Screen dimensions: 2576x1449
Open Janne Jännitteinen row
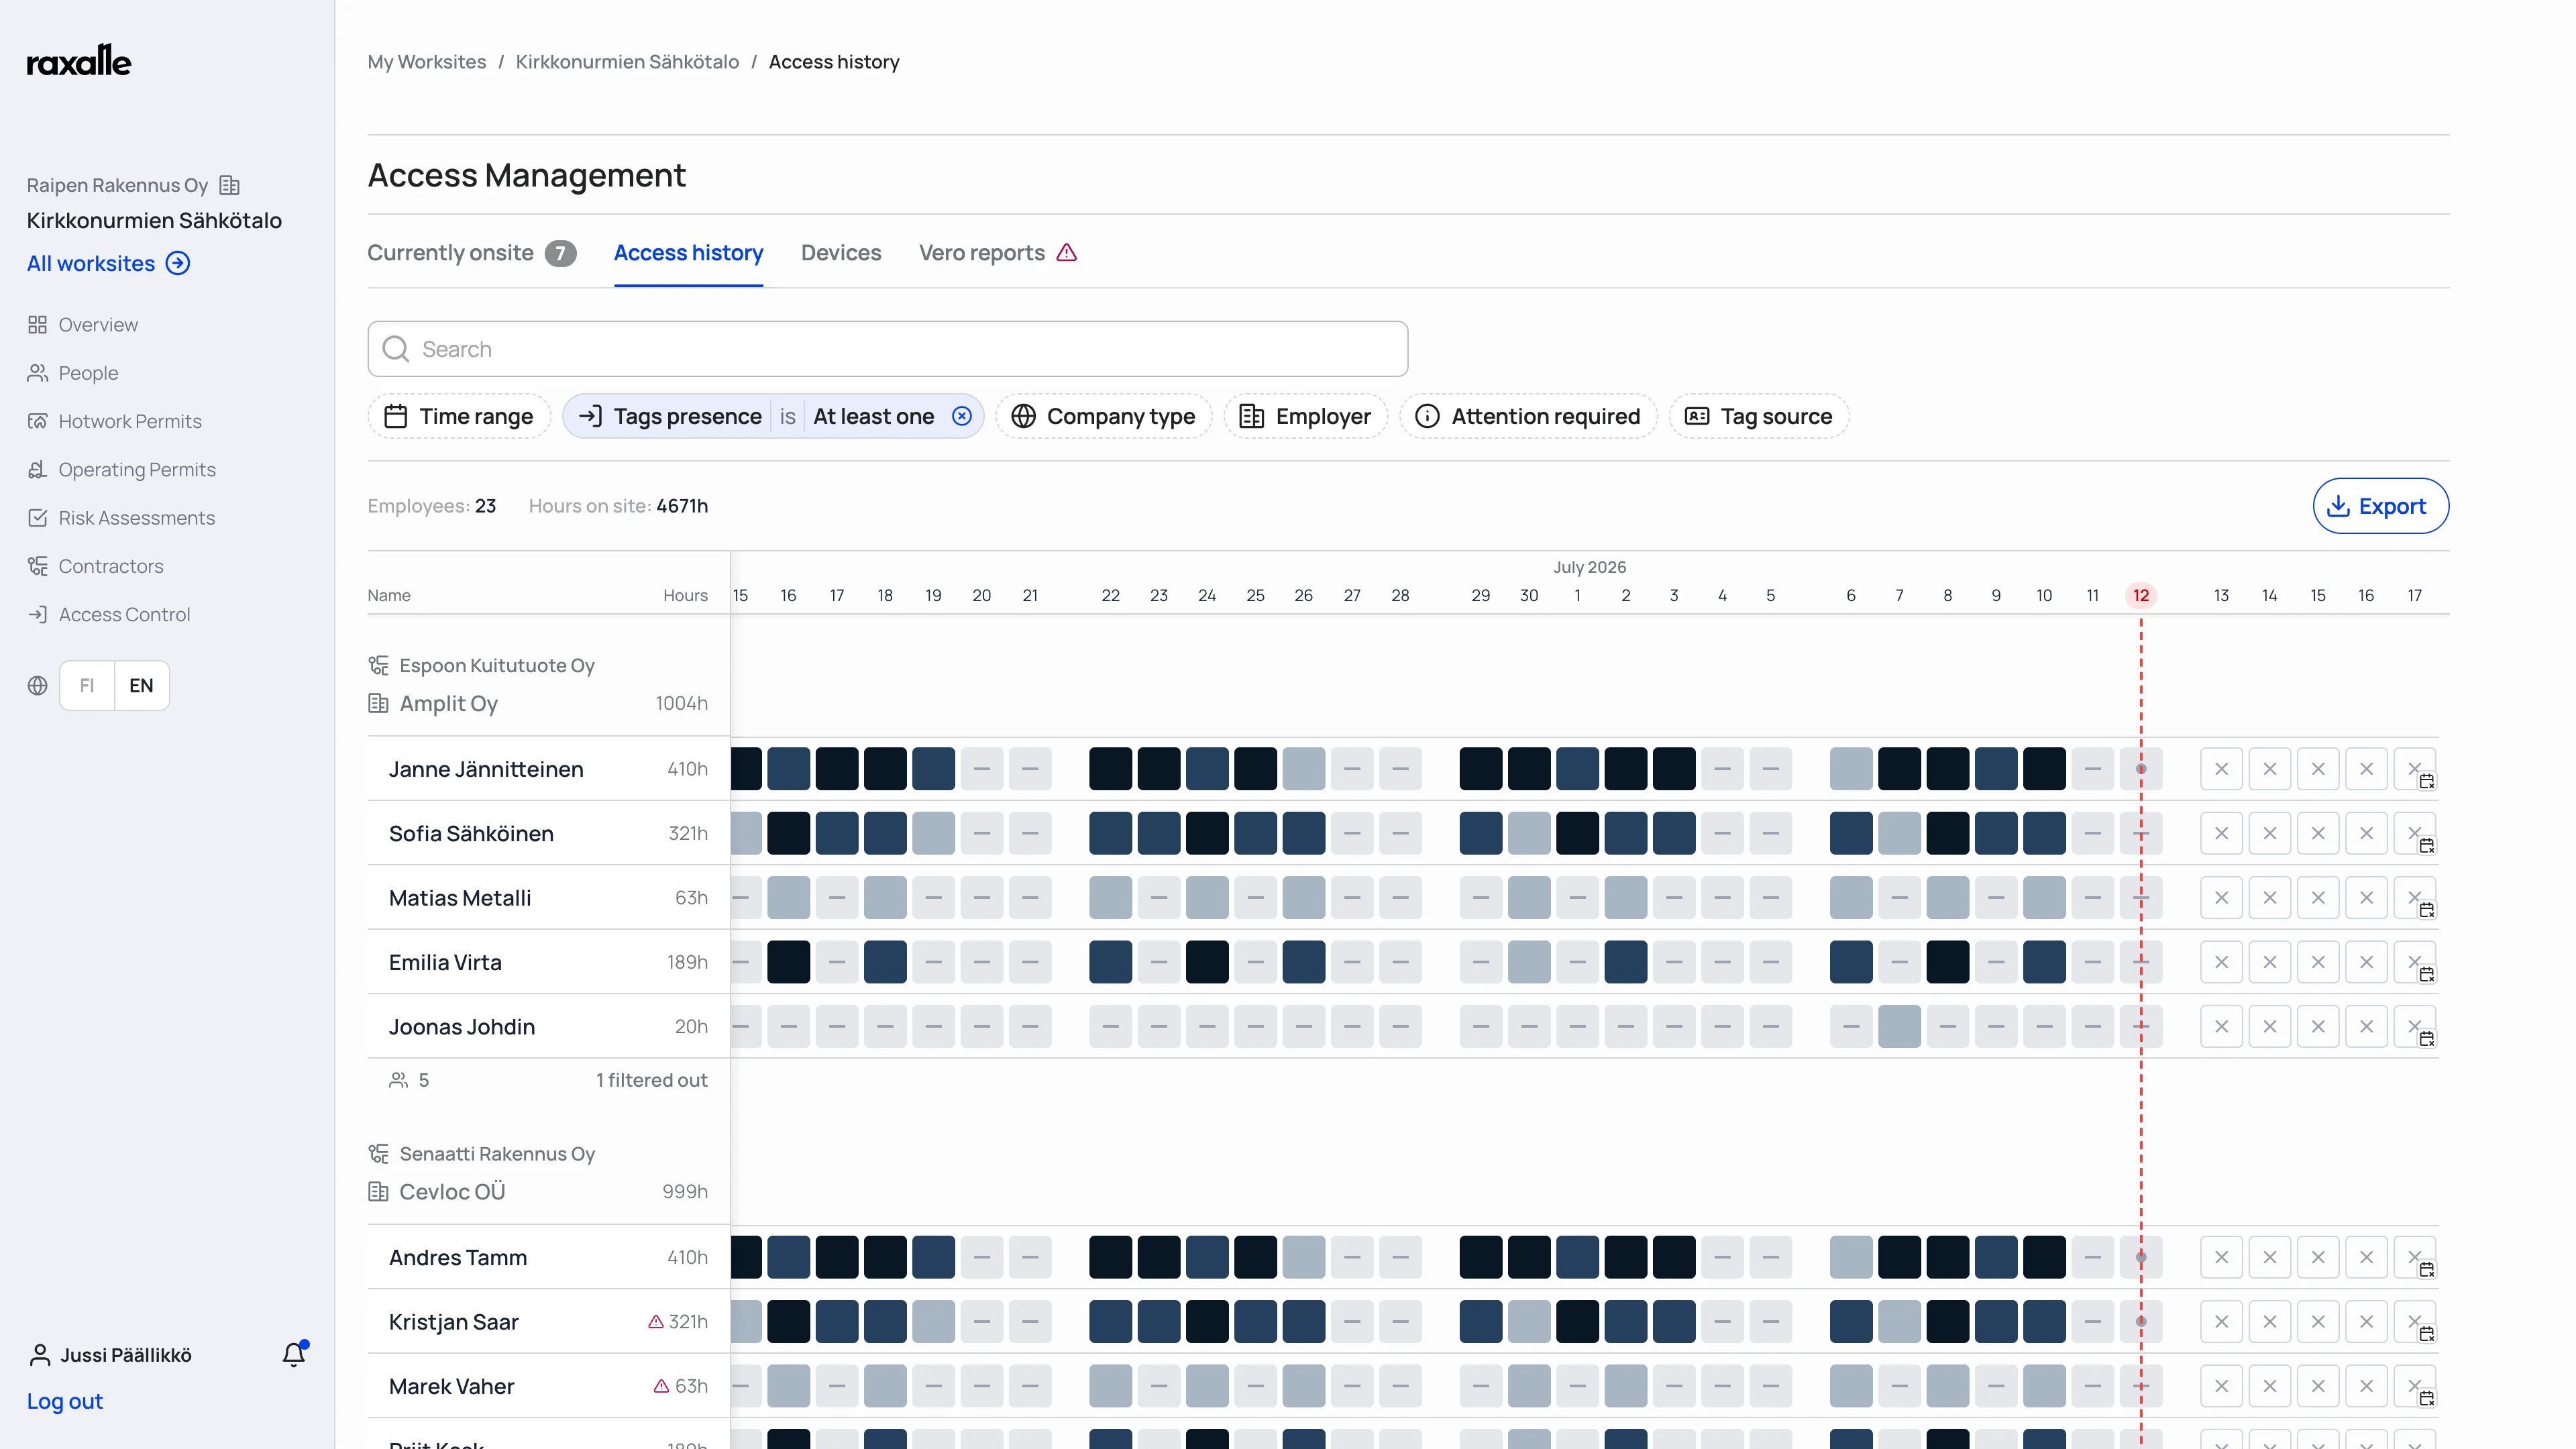(548, 769)
